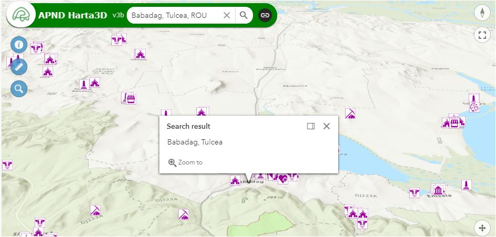Screen dimensions: 496x237
Task: Click the v3b version label
Action: pos(118,15)
